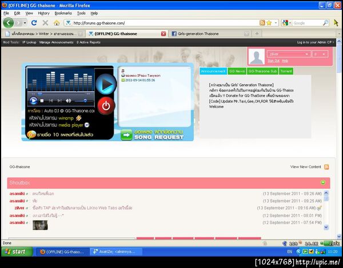
Task: Click the 0 Active Reports link
Action: pos(89,42)
